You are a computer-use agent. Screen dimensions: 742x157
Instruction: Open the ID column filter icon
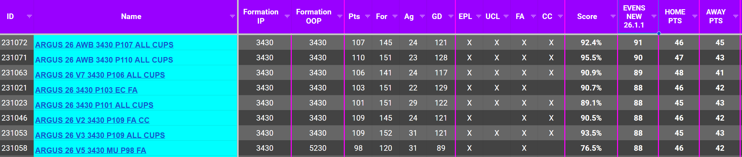[x=29, y=16]
